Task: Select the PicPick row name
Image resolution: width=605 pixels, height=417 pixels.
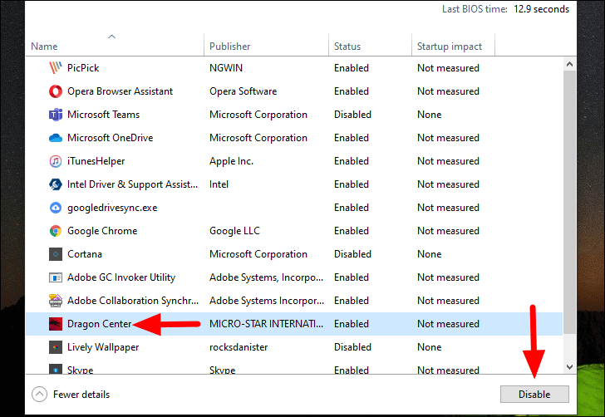Action: (x=83, y=68)
